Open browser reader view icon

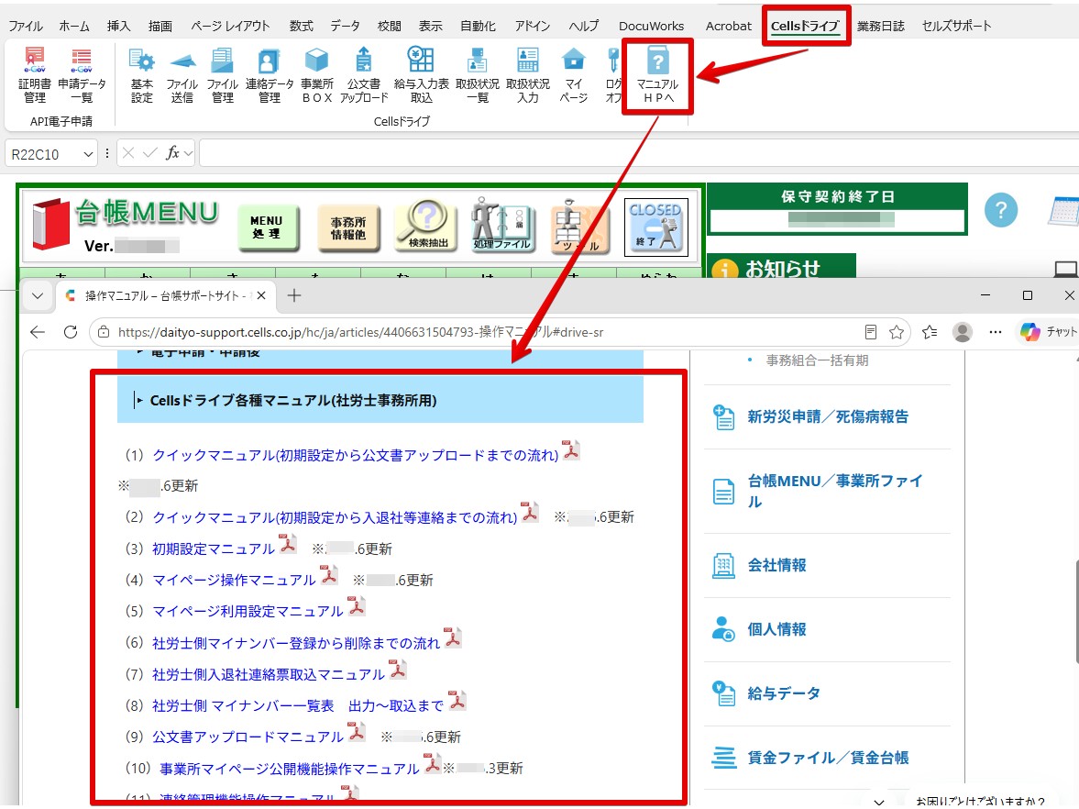pos(871,333)
